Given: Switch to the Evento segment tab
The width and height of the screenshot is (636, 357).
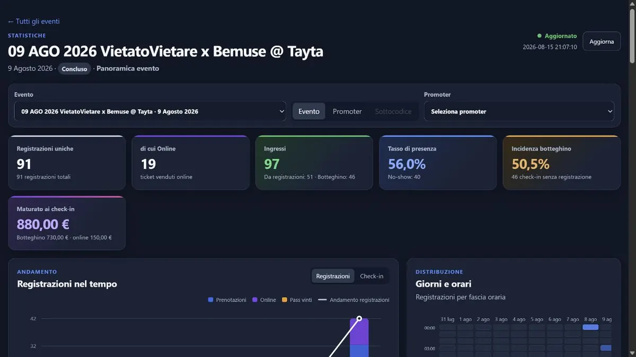Looking at the screenshot, I should (309, 112).
